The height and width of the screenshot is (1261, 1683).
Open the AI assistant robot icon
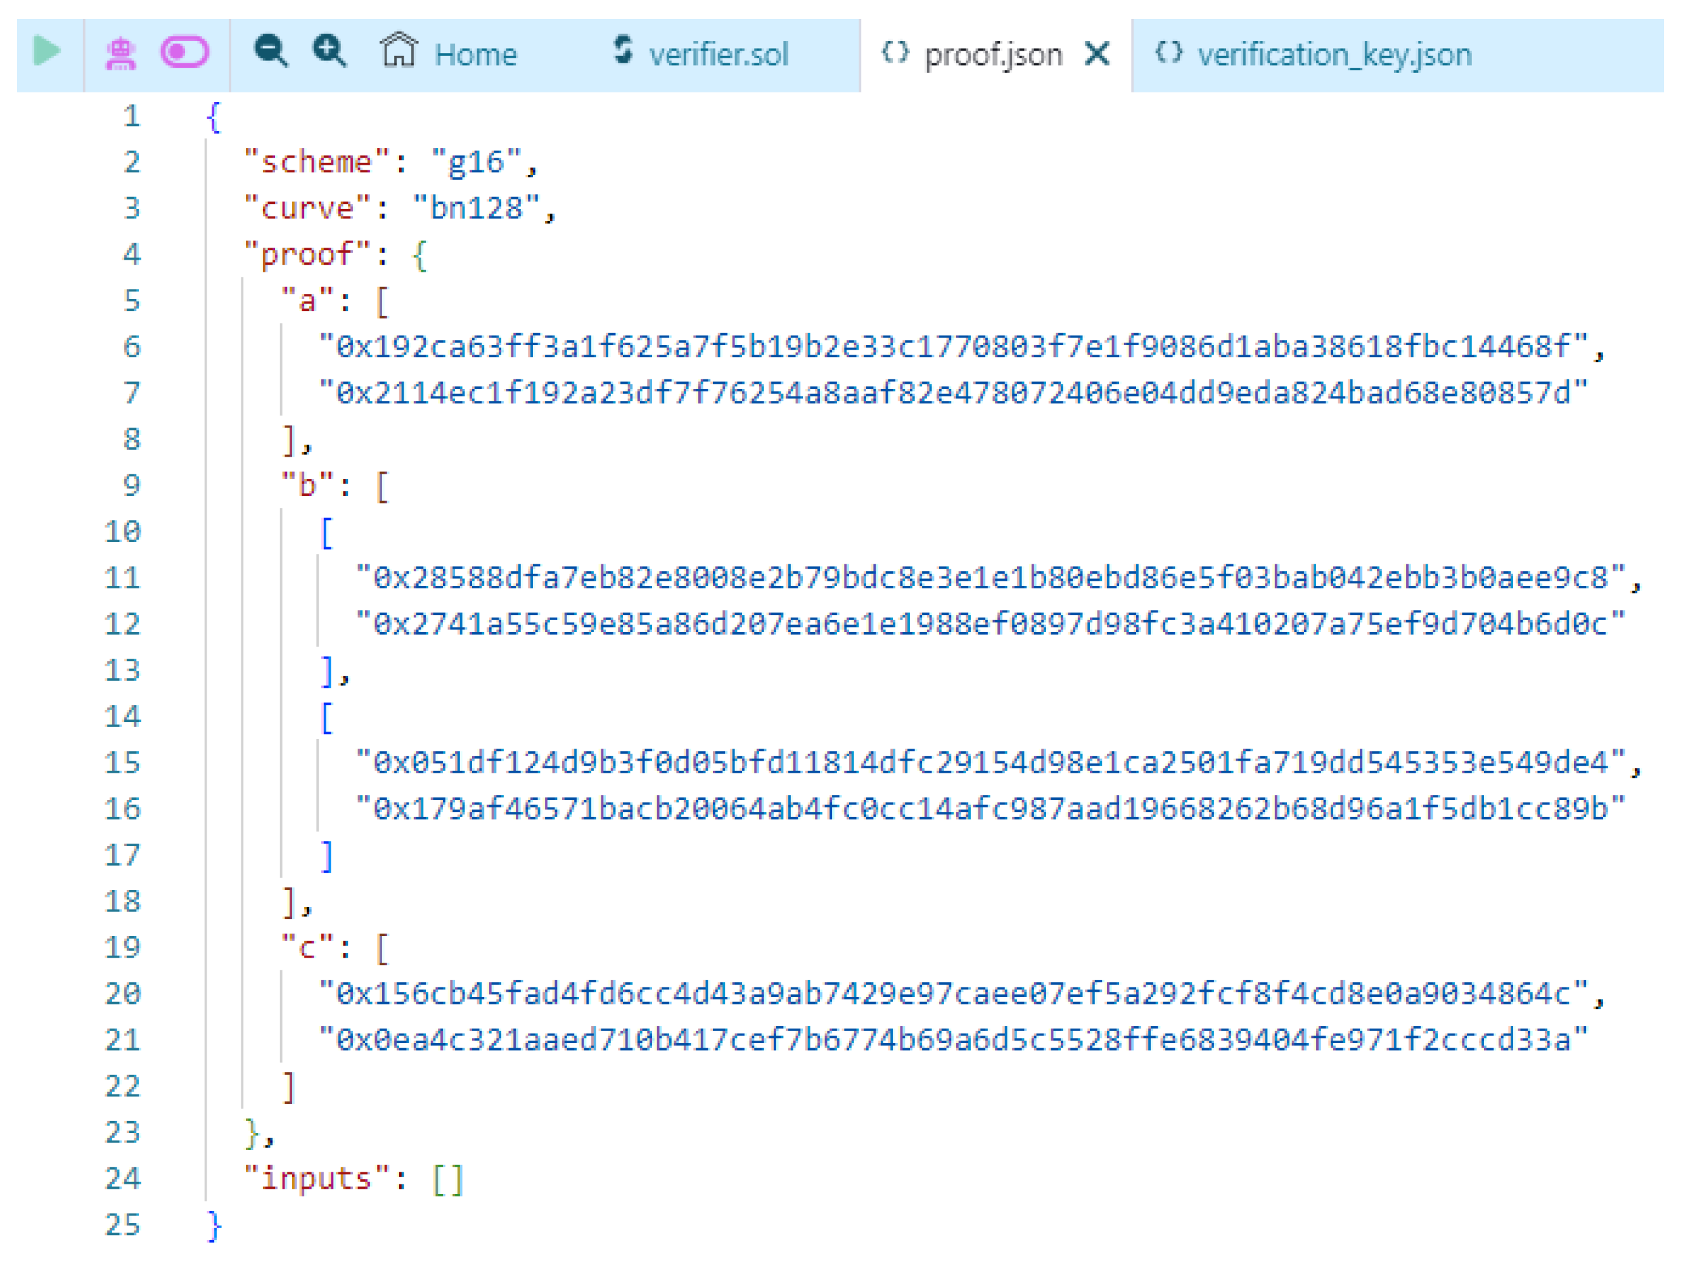(120, 53)
